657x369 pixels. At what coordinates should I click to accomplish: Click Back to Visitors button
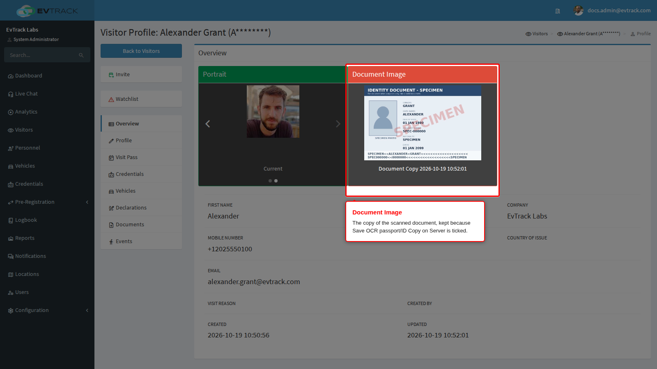pyautogui.click(x=141, y=51)
